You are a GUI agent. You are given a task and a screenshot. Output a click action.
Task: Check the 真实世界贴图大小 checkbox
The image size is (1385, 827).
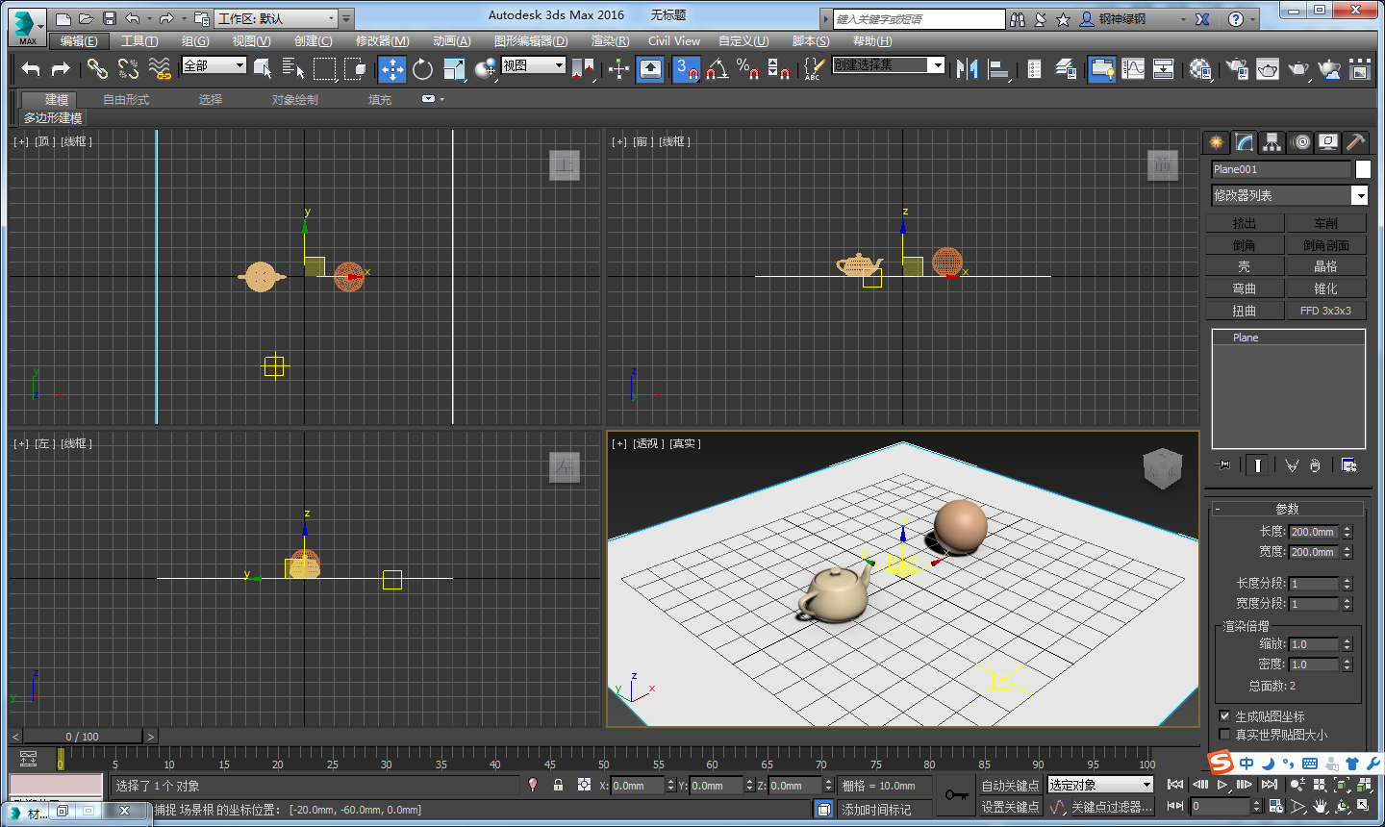[x=1224, y=735]
